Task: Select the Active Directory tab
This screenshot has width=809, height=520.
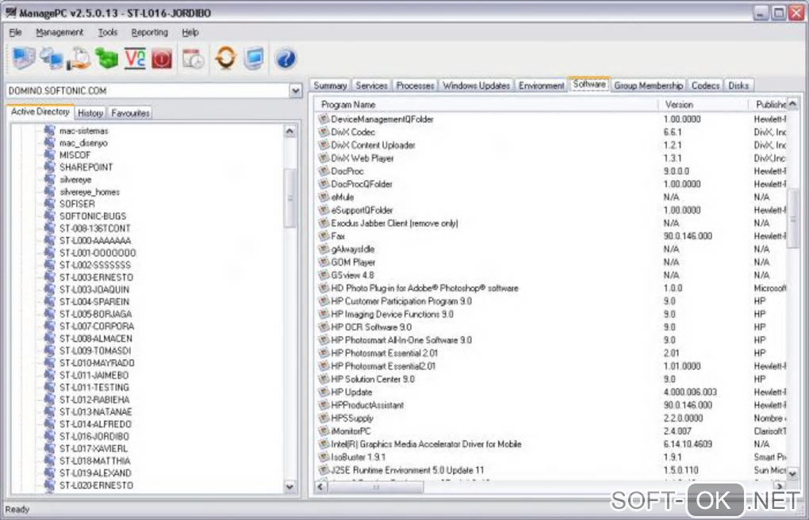Action: pos(40,112)
